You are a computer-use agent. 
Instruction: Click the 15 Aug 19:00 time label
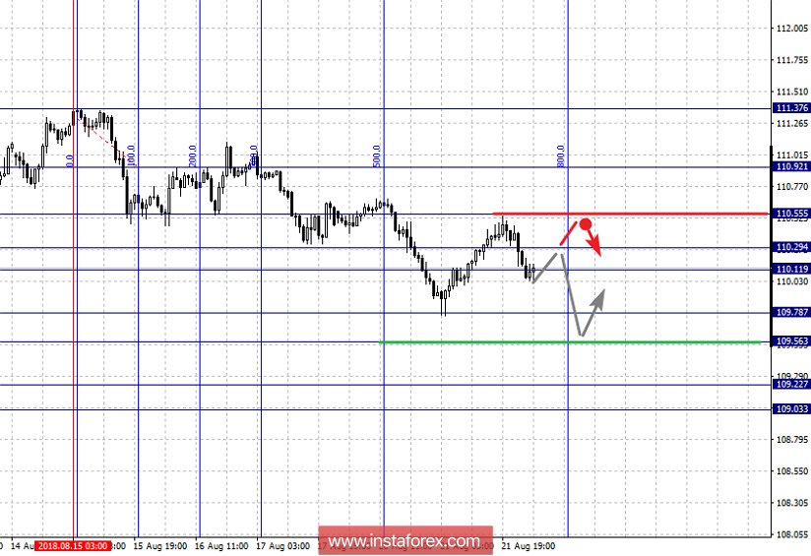159,546
